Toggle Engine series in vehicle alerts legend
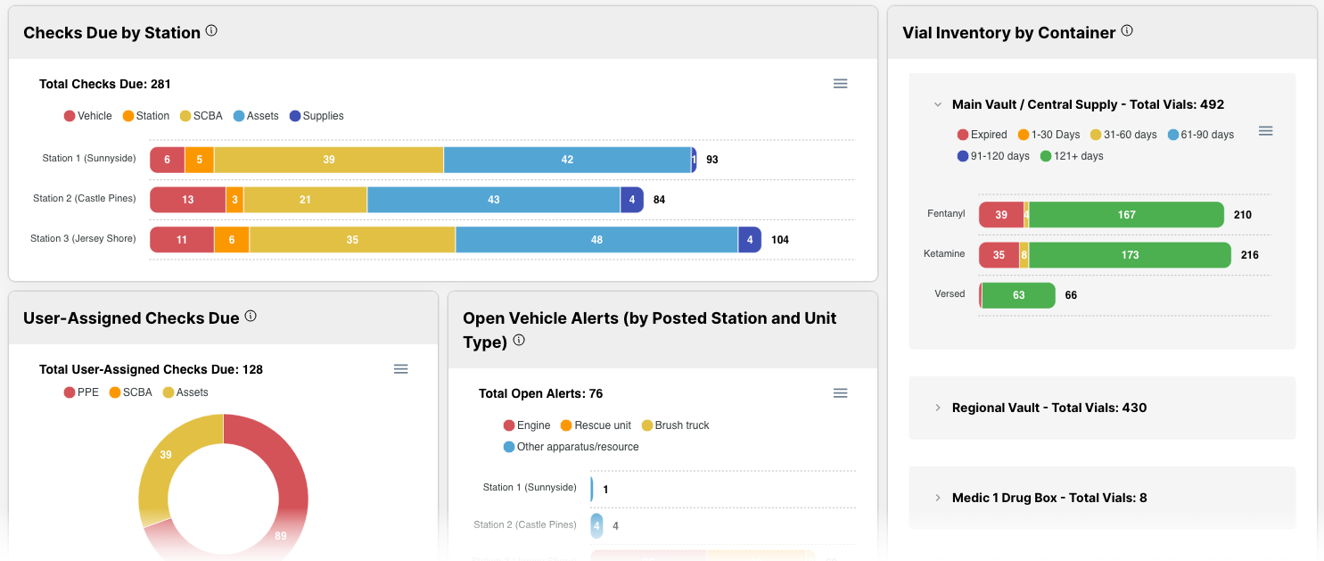 click(527, 425)
